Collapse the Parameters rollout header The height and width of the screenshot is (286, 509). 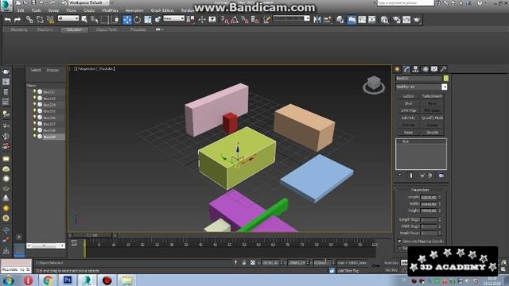tap(421, 190)
